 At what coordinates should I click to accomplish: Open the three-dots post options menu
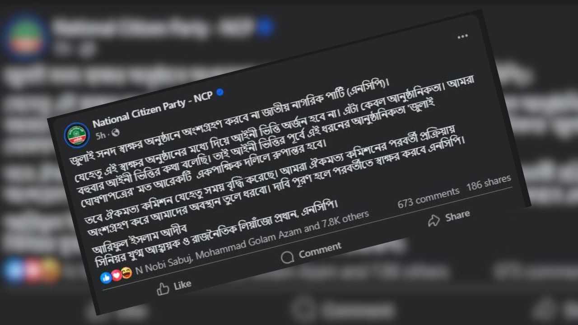(x=462, y=37)
